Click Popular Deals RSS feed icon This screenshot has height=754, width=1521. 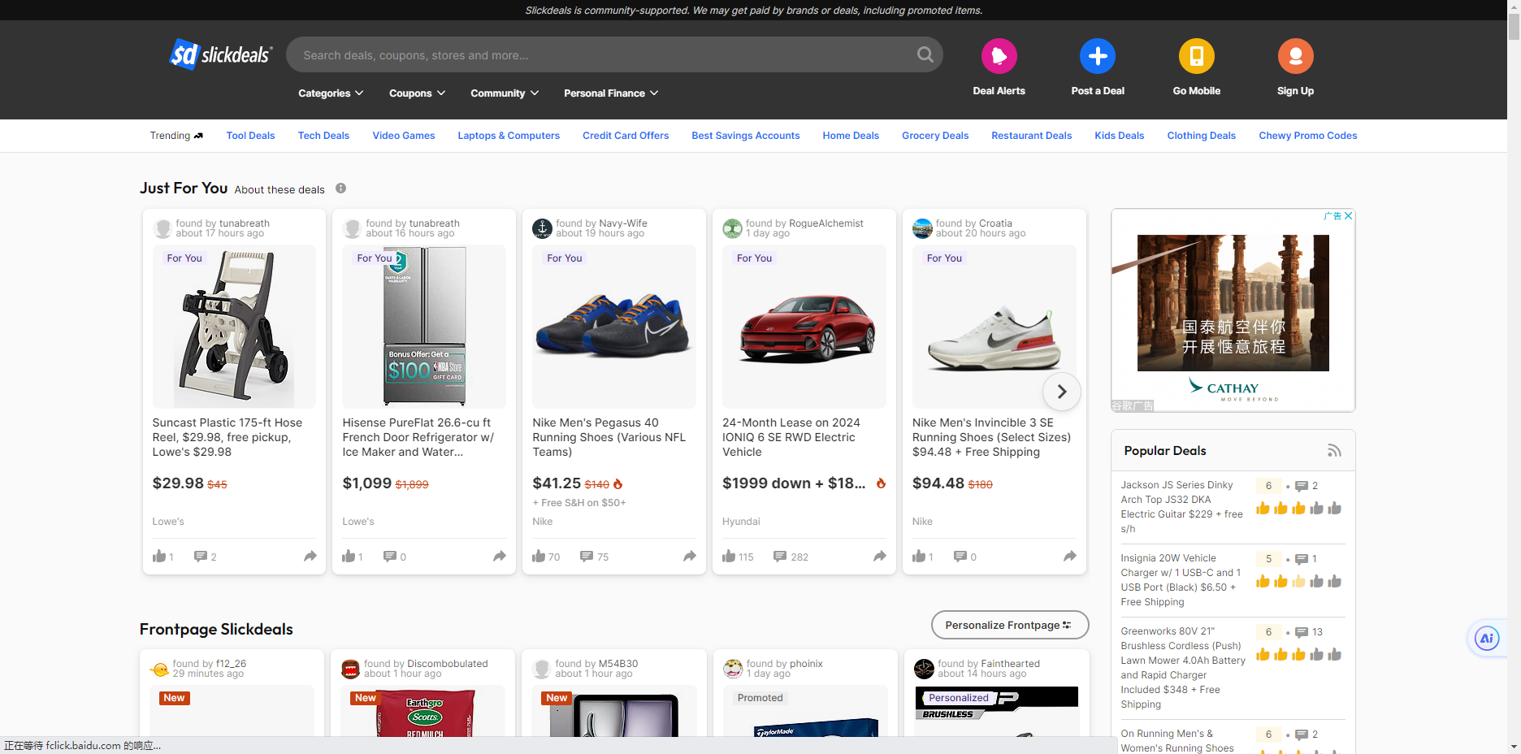click(1334, 451)
